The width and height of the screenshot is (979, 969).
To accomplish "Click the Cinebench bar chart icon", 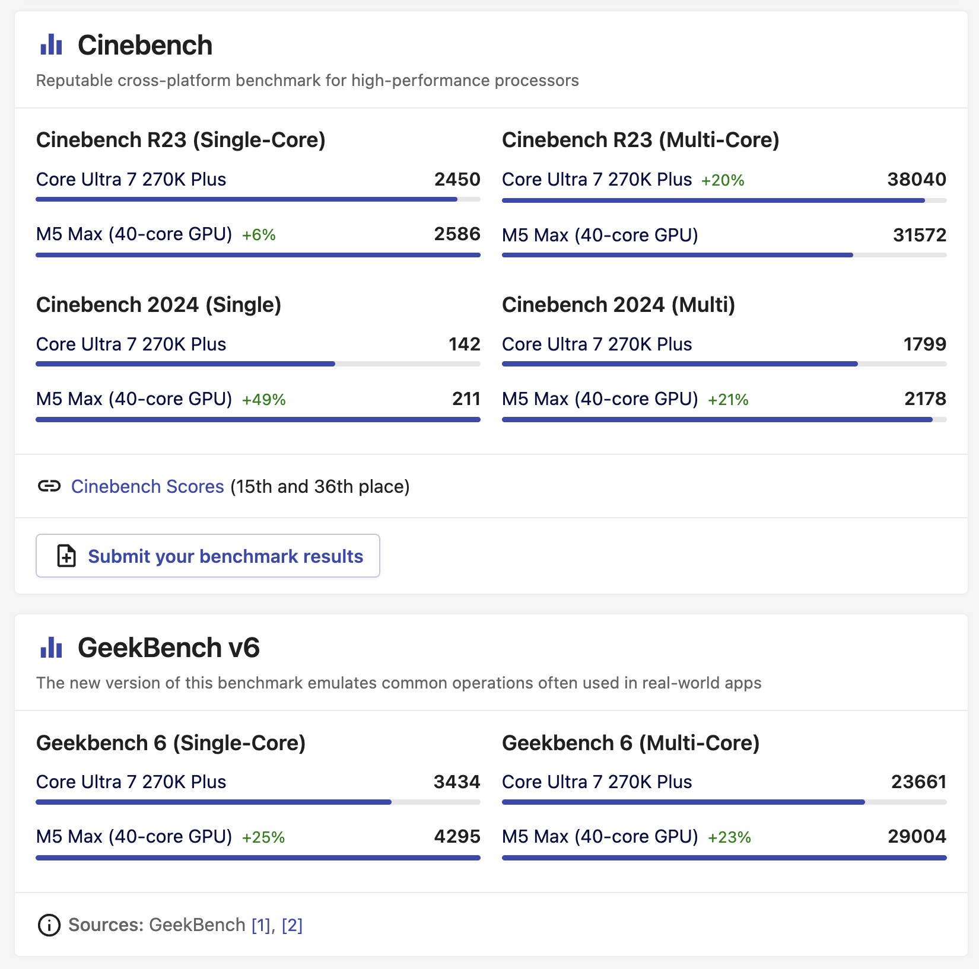I will tap(51, 44).
